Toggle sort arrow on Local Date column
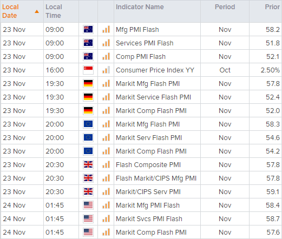The height and width of the screenshot is (239, 282). [37, 11]
